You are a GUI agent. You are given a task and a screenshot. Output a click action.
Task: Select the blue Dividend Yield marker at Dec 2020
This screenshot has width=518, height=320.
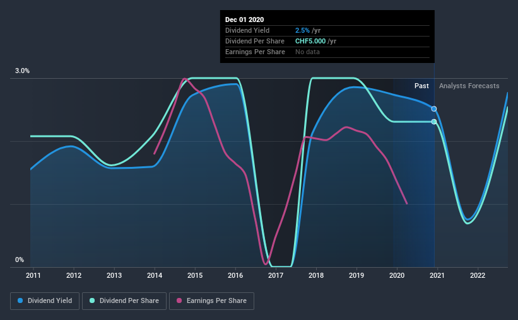[x=434, y=109]
